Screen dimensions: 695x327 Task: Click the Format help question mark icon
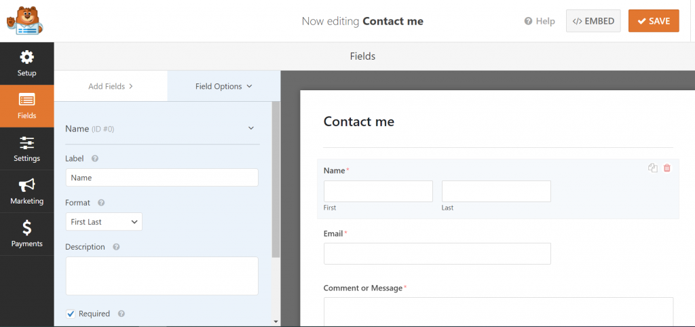tap(101, 202)
